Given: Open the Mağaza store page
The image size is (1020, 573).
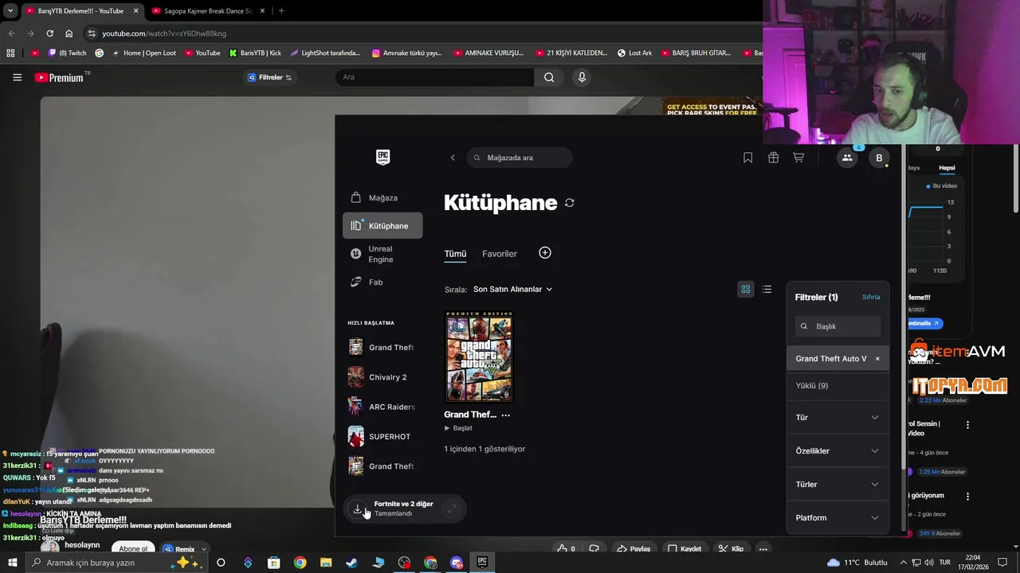Looking at the screenshot, I should tap(382, 197).
